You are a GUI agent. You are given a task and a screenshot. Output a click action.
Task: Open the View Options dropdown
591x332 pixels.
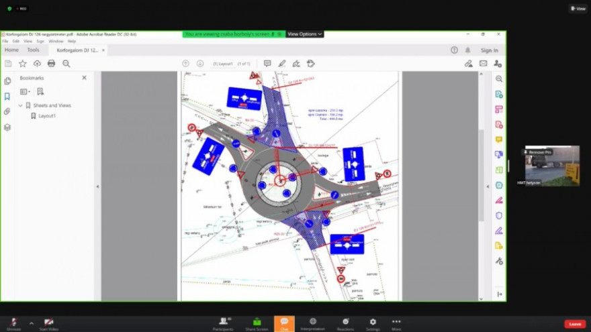[x=305, y=34]
